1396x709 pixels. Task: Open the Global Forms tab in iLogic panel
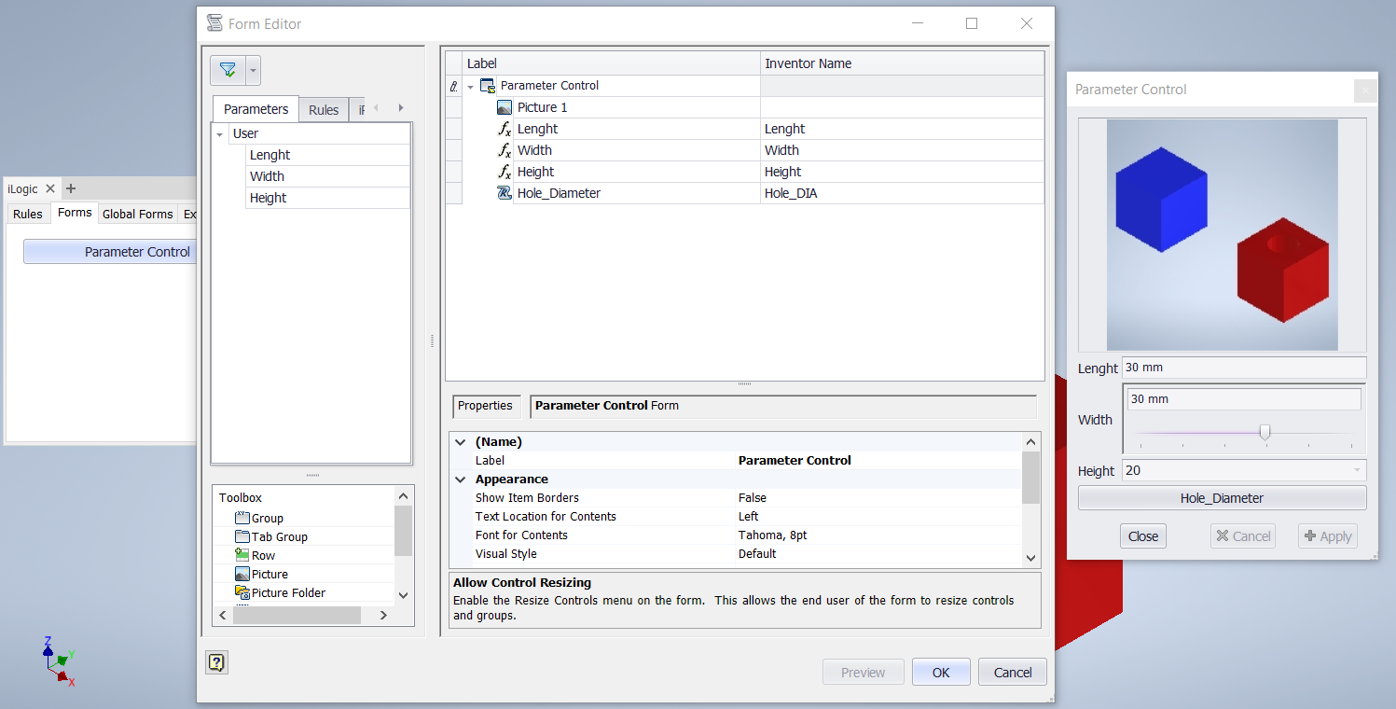click(x=137, y=214)
